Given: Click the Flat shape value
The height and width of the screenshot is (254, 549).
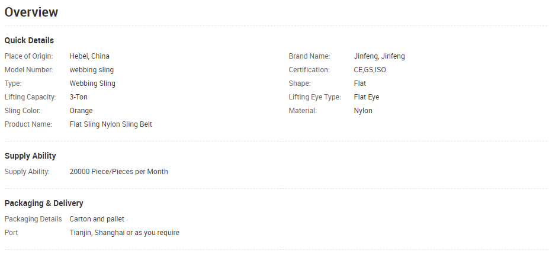Looking at the screenshot, I should tap(359, 83).
